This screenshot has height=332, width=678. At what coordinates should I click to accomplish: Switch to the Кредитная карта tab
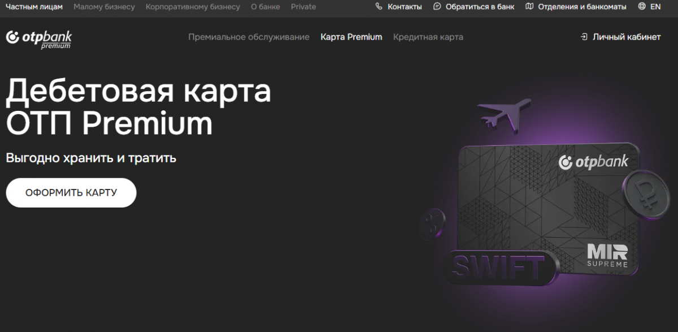(428, 37)
